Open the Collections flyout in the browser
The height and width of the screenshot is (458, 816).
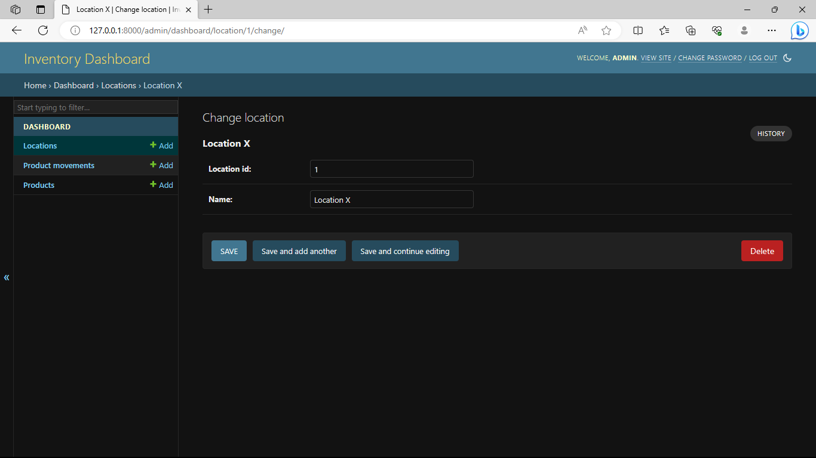(x=691, y=30)
